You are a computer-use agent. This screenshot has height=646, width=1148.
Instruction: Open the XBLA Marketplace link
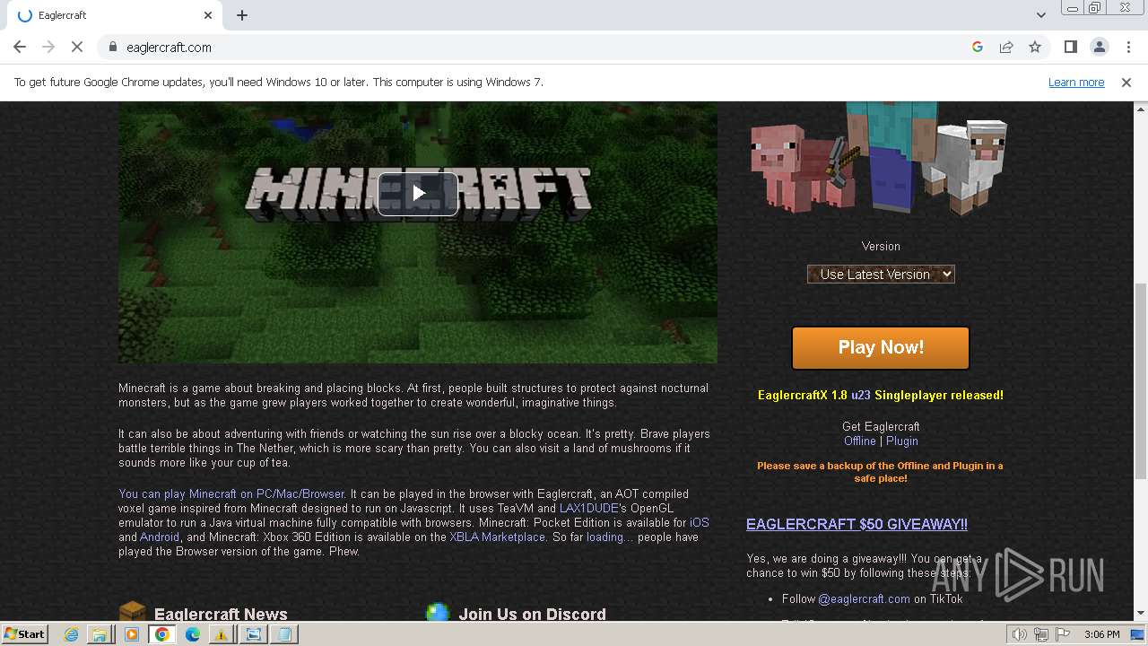(x=497, y=537)
